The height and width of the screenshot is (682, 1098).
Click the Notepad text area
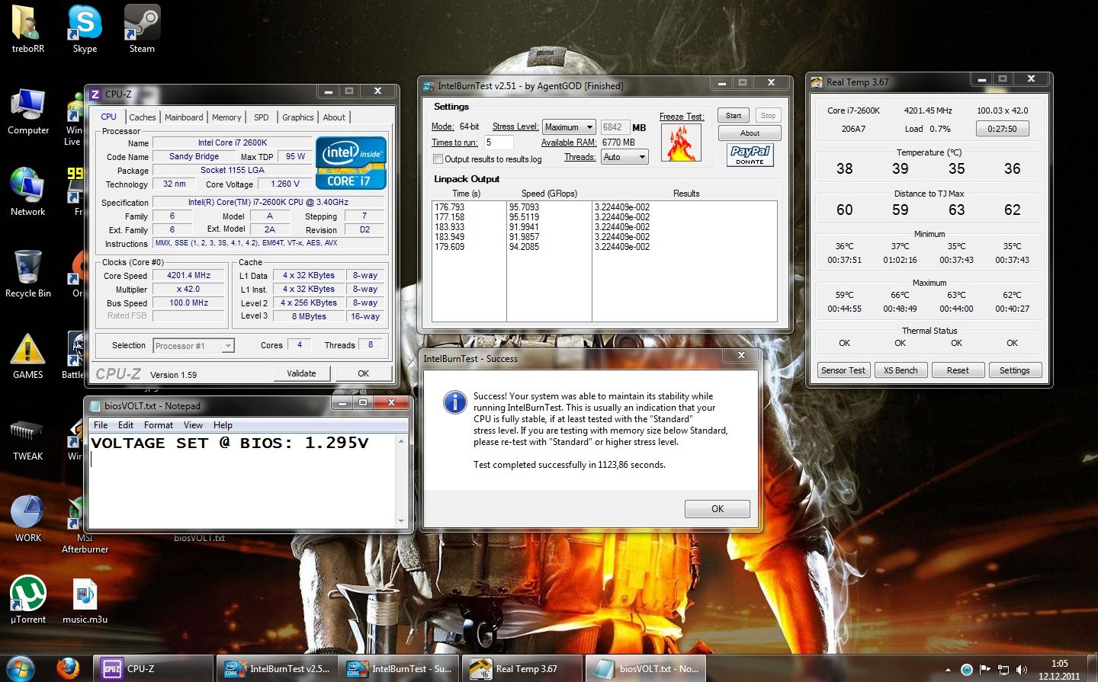(242, 482)
